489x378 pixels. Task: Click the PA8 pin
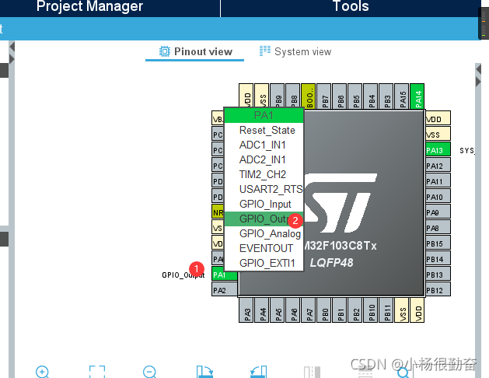(438, 228)
